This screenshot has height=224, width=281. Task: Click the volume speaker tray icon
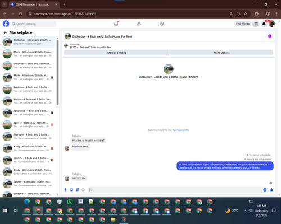coord(251,211)
